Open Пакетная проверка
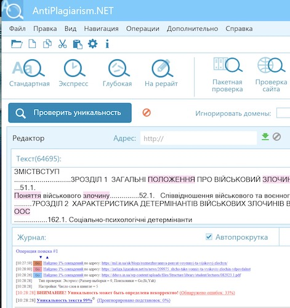 (227, 75)
